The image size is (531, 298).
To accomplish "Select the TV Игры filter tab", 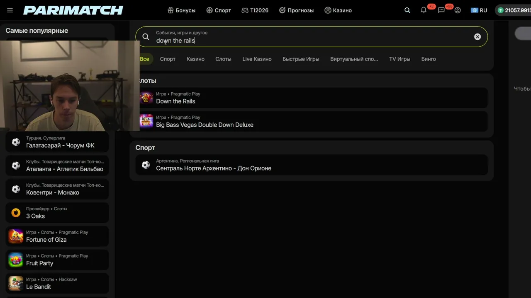I will tap(399, 59).
